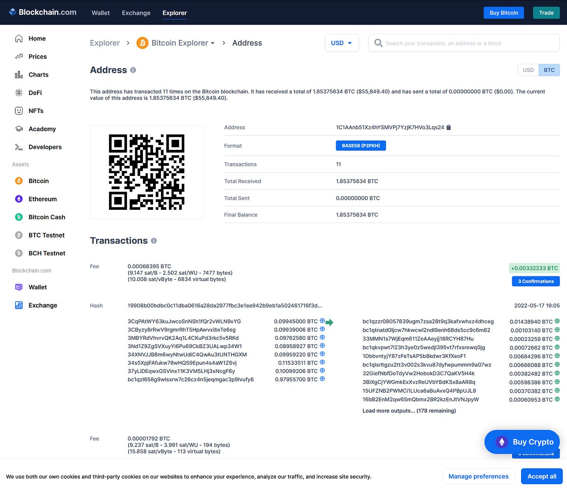Click the address QR code image
The height and width of the screenshot is (492, 567).
[x=146, y=172]
